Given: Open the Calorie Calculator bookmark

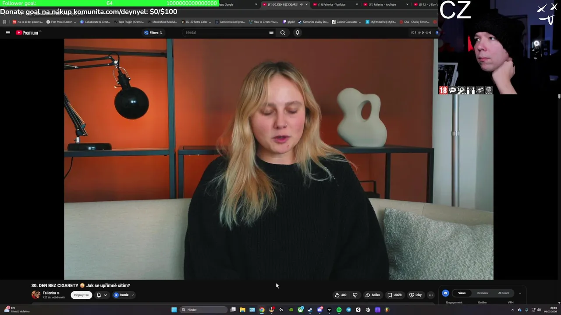Looking at the screenshot, I should pos(347,21).
